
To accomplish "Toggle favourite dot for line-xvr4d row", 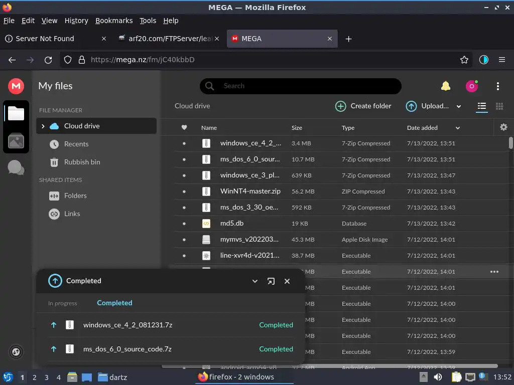I will pyautogui.click(x=184, y=256).
